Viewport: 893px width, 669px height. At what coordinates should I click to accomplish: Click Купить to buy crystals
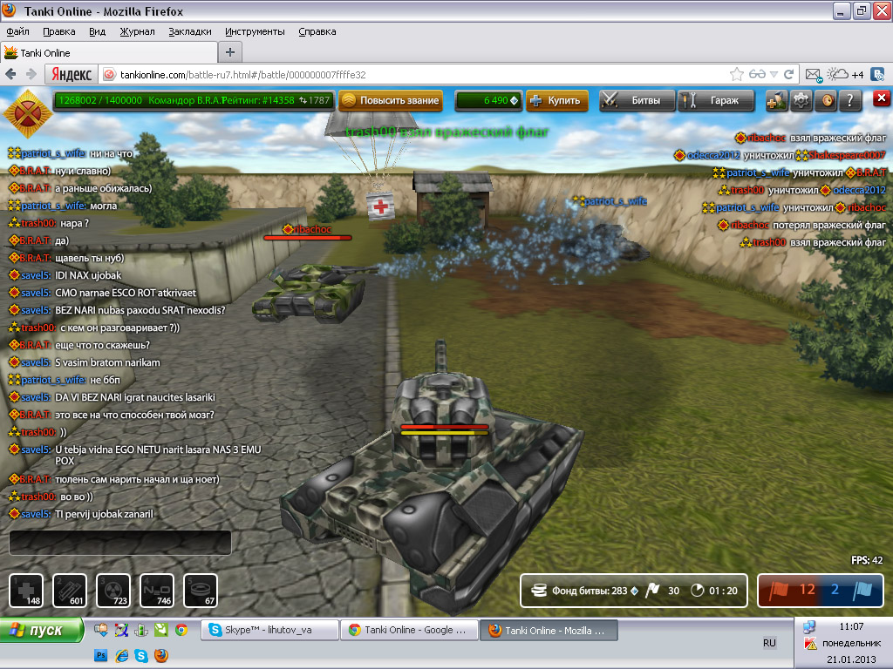556,101
